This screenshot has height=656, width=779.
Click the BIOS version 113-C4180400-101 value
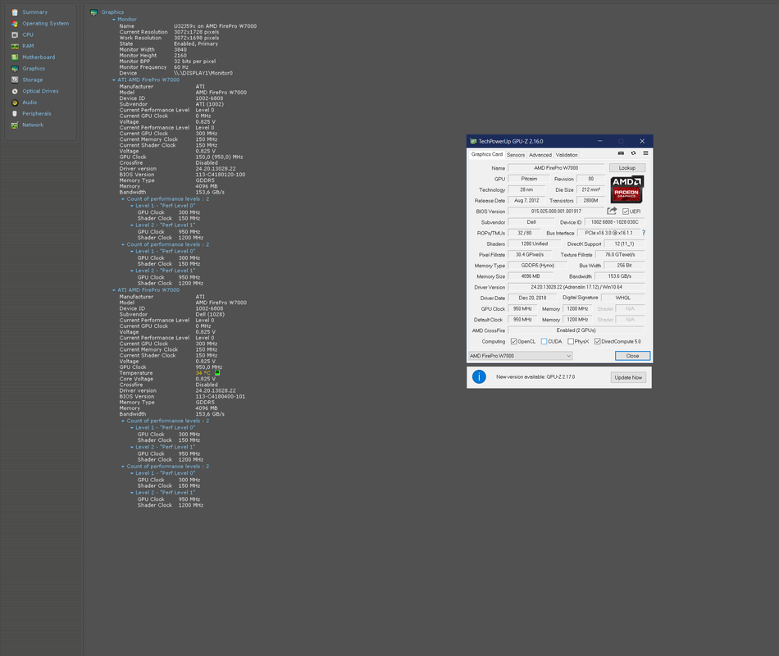[221, 397]
